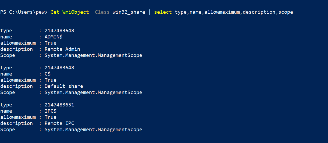Click the C$ entry's 2147483648 type value

click(59, 68)
